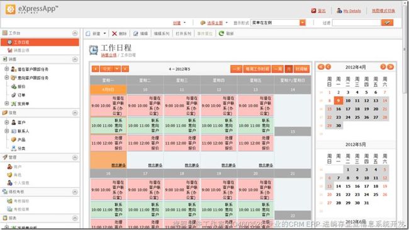This screenshot has width=409, height=230.
Task: Click the 打开系列 toolbar button
Action: click(183, 33)
